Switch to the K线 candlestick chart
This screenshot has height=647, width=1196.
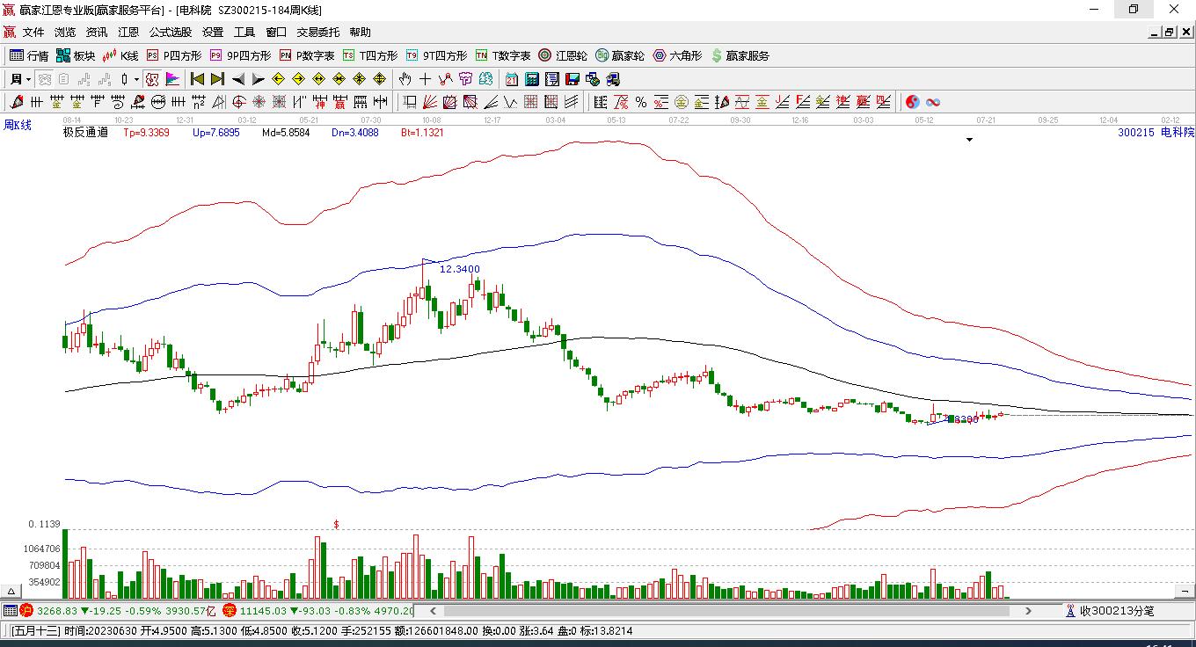pyautogui.click(x=120, y=55)
